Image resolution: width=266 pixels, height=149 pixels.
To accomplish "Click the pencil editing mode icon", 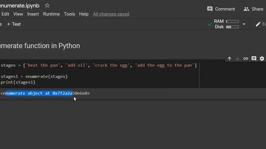I will [258, 24].
